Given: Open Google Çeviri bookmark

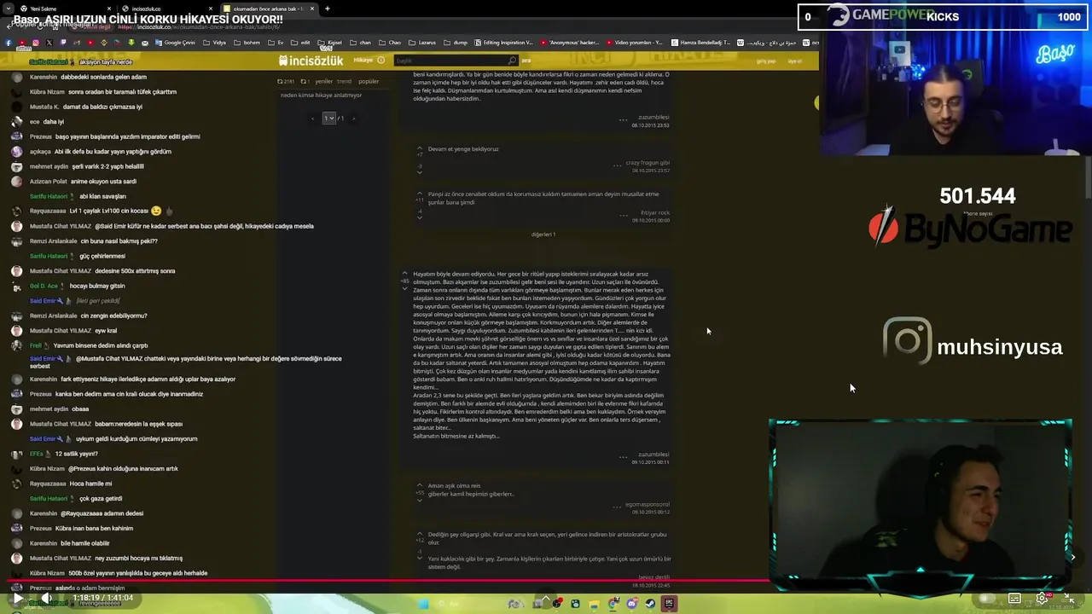Looking at the screenshot, I should click(x=174, y=43).
